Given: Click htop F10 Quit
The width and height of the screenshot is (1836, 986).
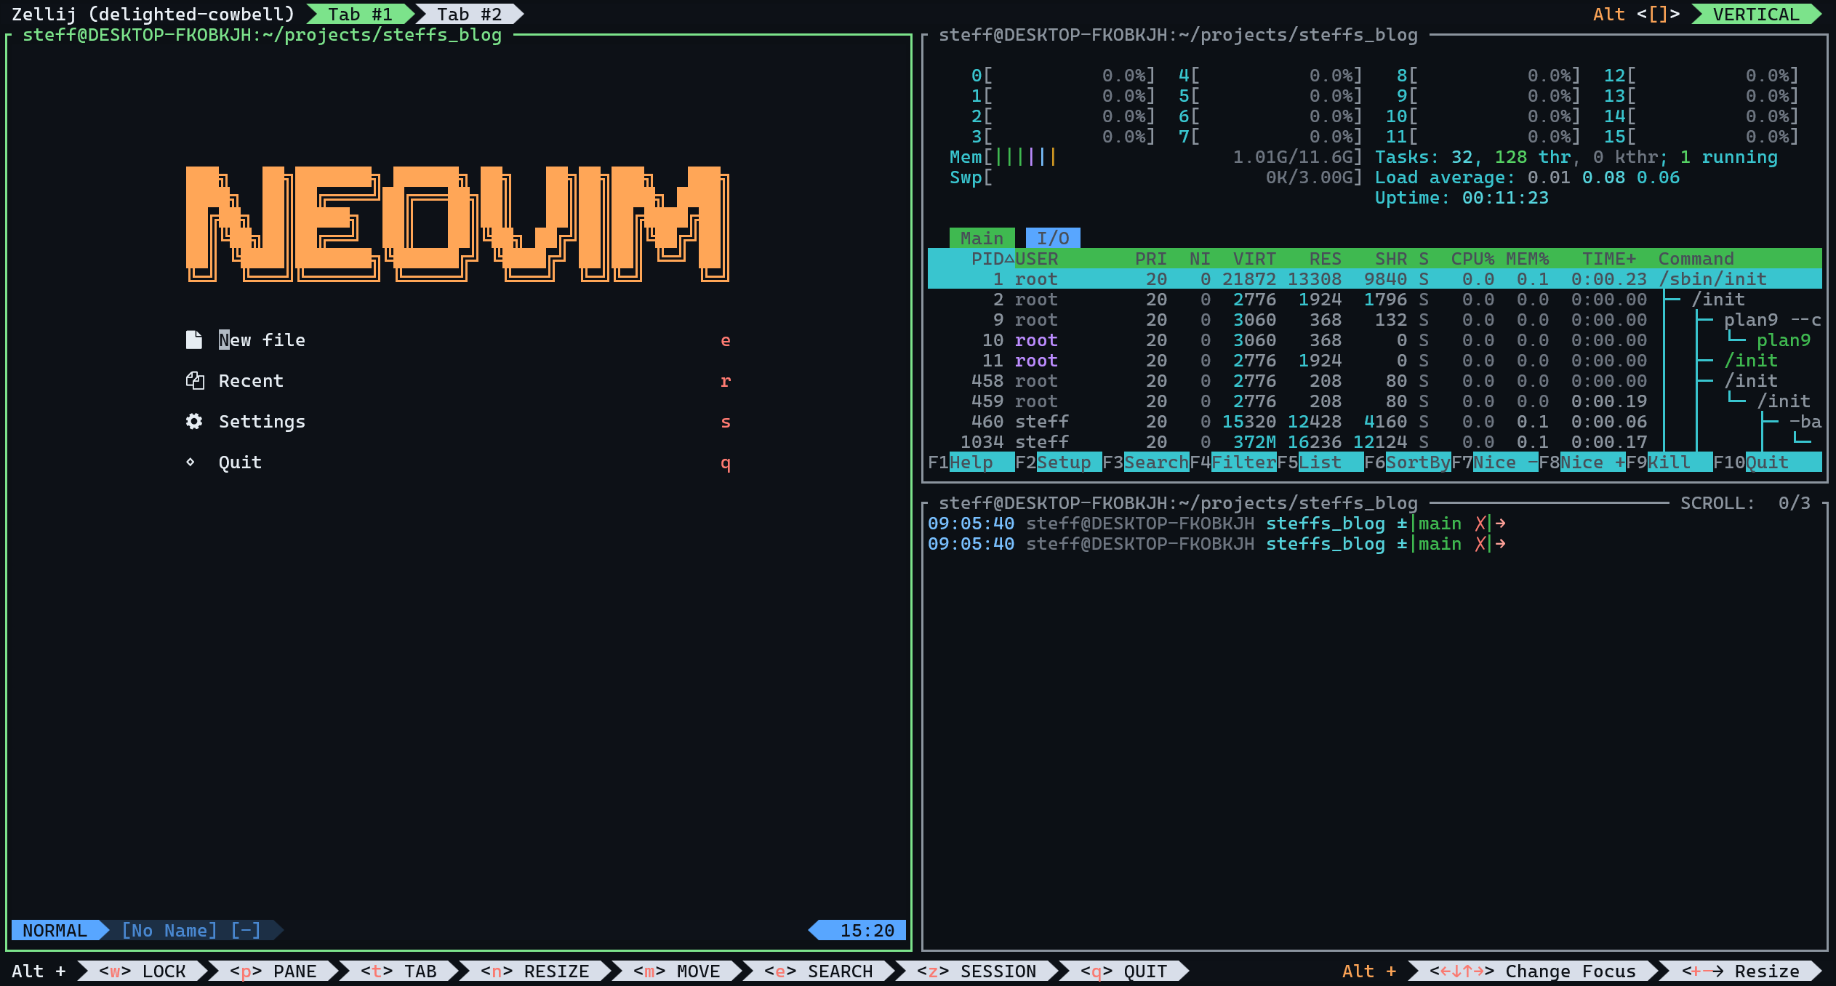Looking at the screenshot, I should [x=1768, y=462].
